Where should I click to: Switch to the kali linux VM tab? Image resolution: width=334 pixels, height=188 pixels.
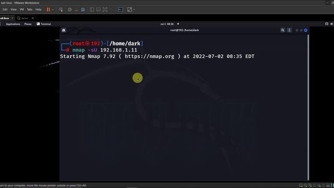point(5,18)
